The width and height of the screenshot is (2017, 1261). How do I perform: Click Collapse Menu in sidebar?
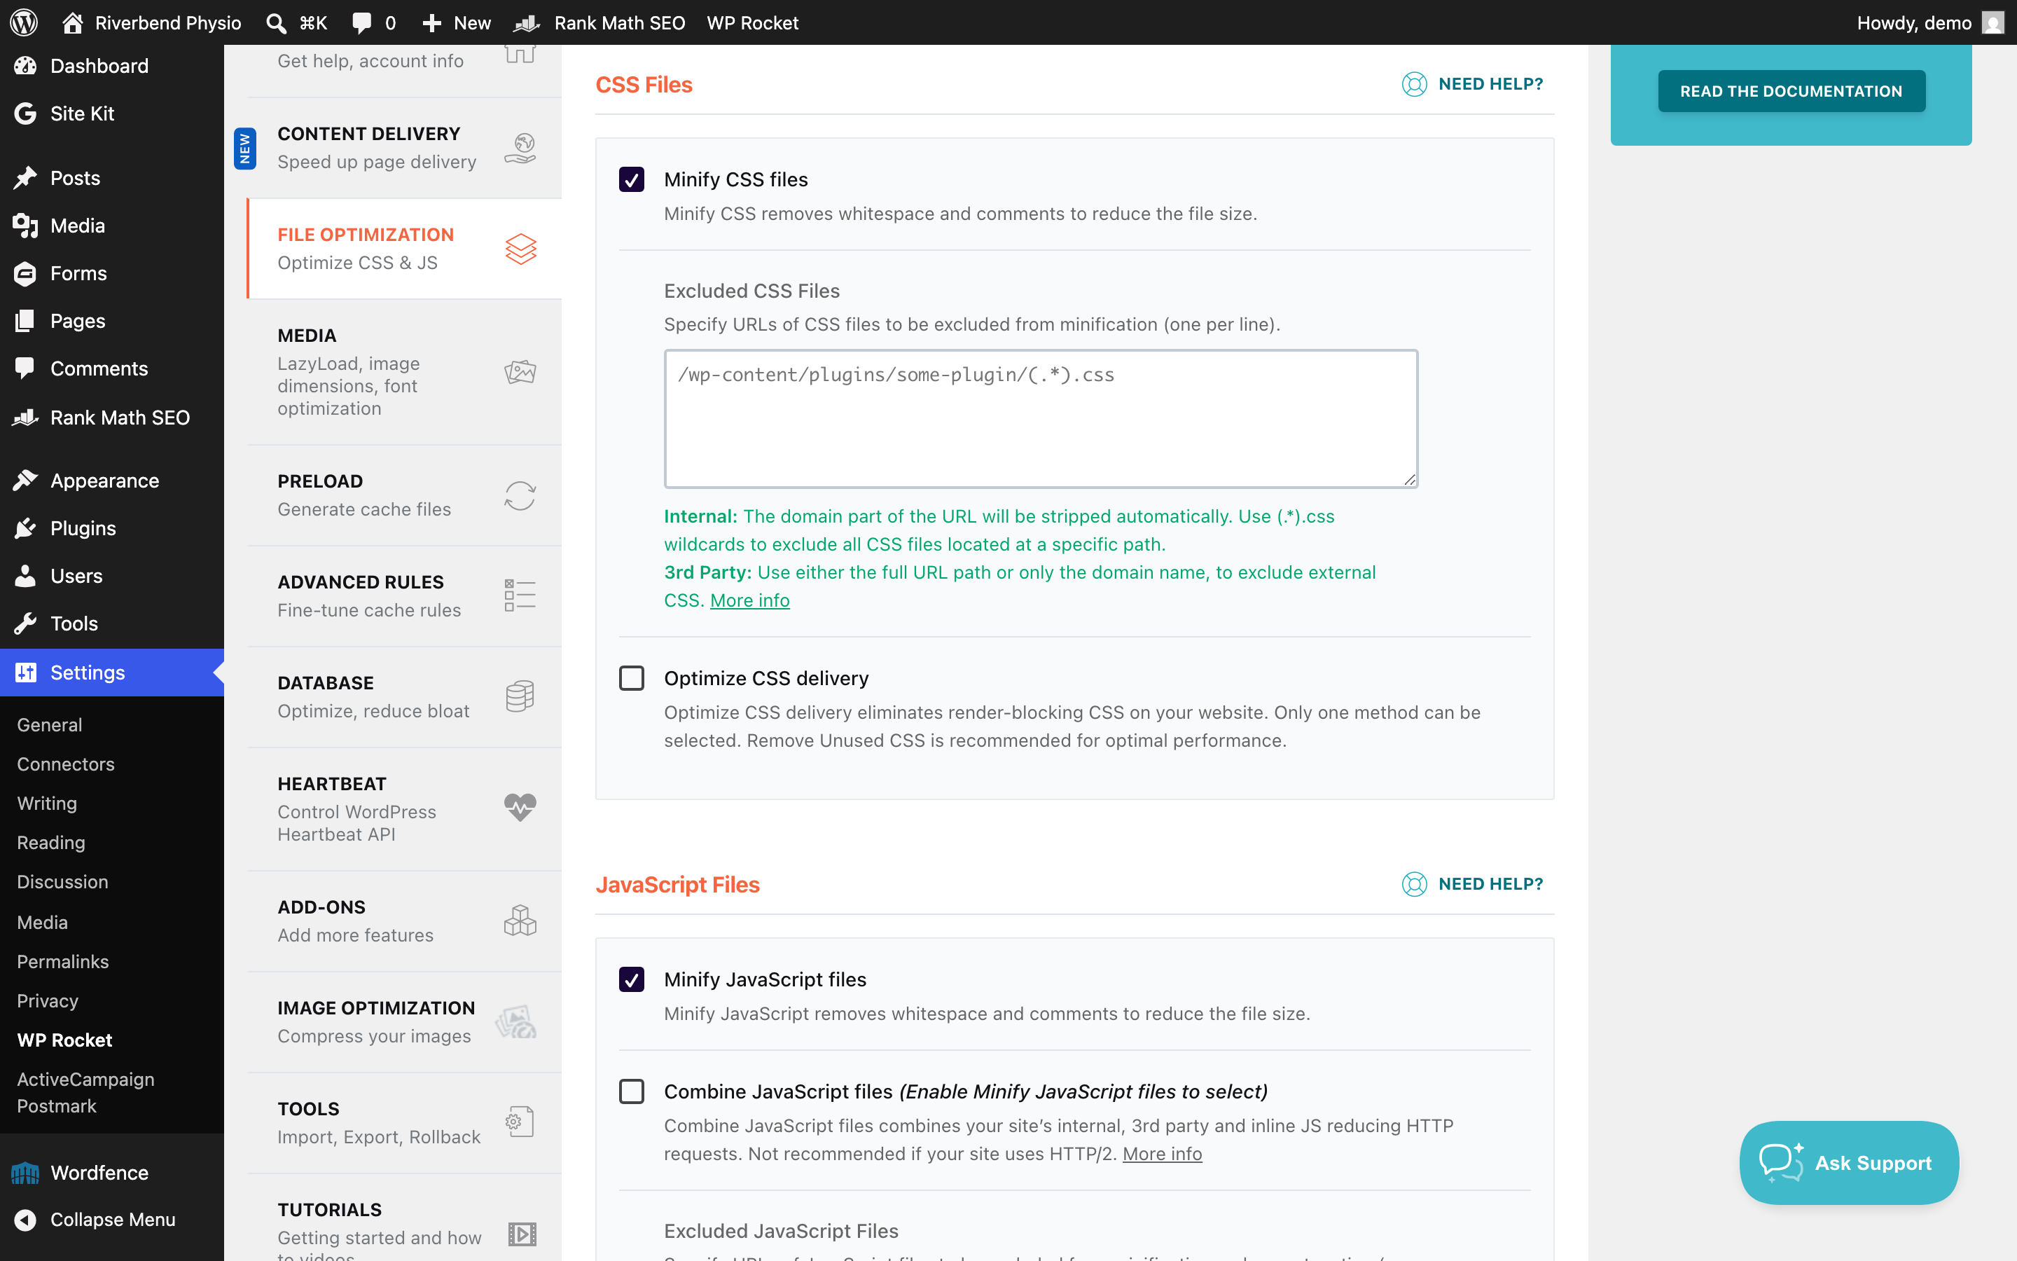pos(111,1219)
